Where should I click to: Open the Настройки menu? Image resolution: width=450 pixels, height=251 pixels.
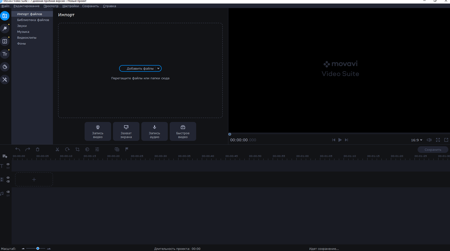71,6
